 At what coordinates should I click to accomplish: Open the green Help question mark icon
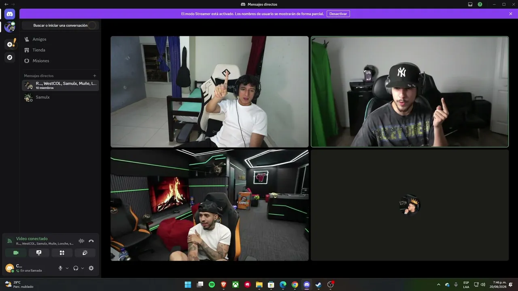(x=480, y=4)
